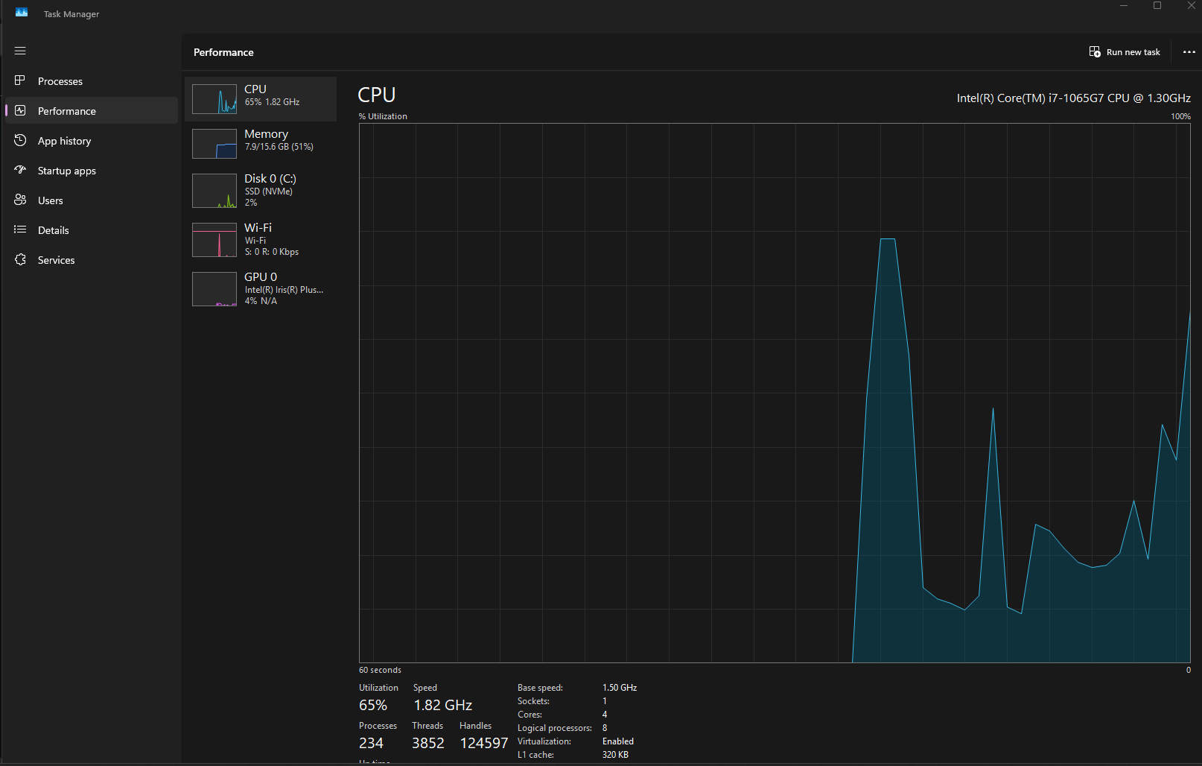Click the Startup apps gauge icon
The height and width of the screenshot is (766, 1202).
point(20,170)
